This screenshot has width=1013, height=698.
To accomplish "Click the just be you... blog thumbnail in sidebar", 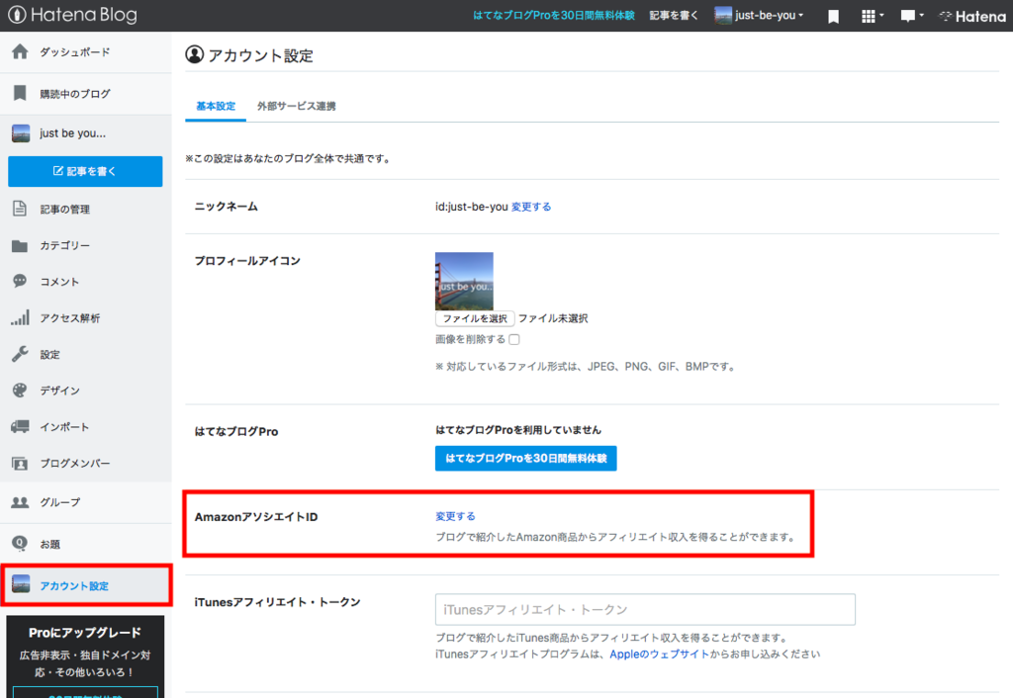I will pos(21,133).
